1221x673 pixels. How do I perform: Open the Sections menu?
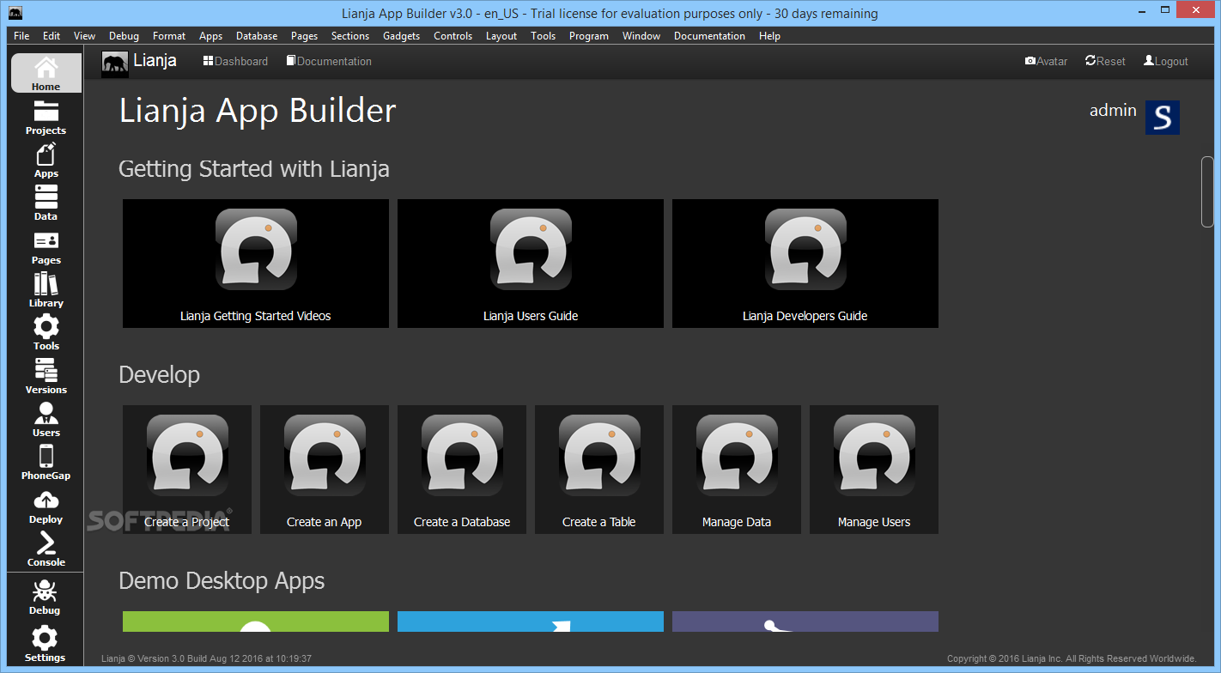(350, 36)
